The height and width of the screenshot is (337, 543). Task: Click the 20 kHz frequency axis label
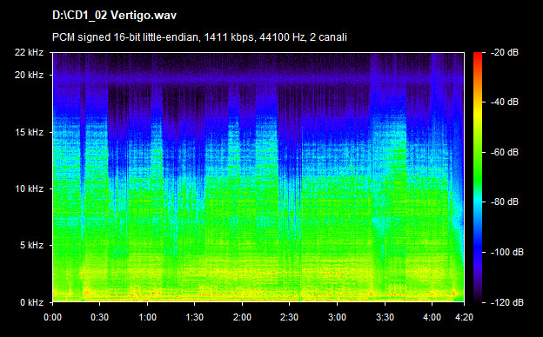click(x=29, y=75)
